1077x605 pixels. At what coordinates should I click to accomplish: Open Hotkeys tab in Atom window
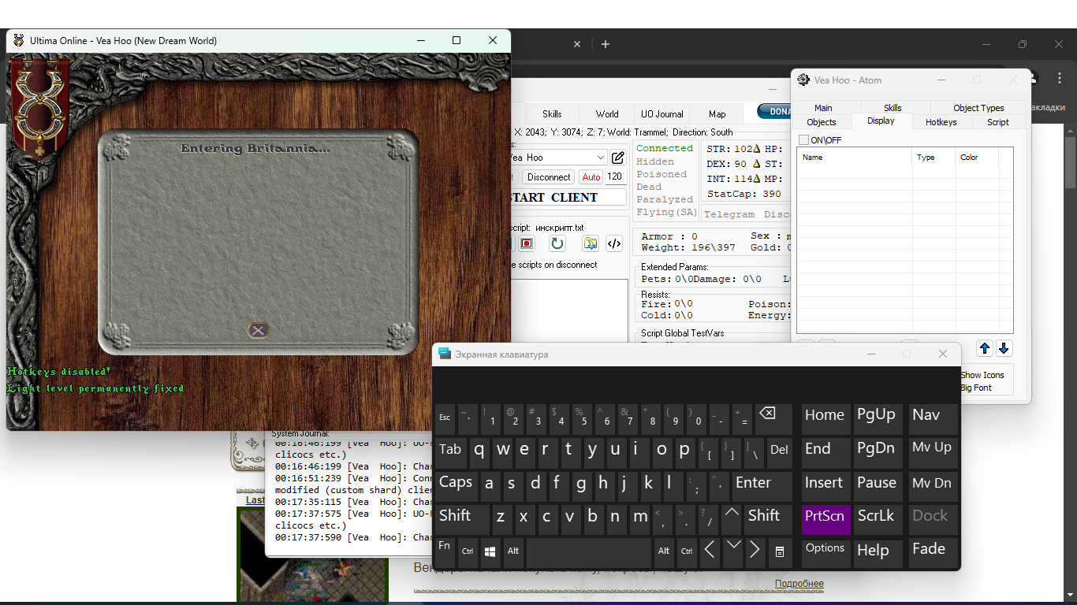tap(941, 122)
